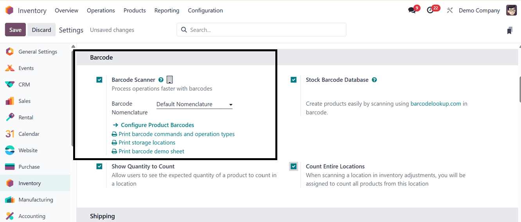Click the Inventory app title
The height and width of the screenshot is (222, 521).
pyautogui.click(x=32, y=11)
